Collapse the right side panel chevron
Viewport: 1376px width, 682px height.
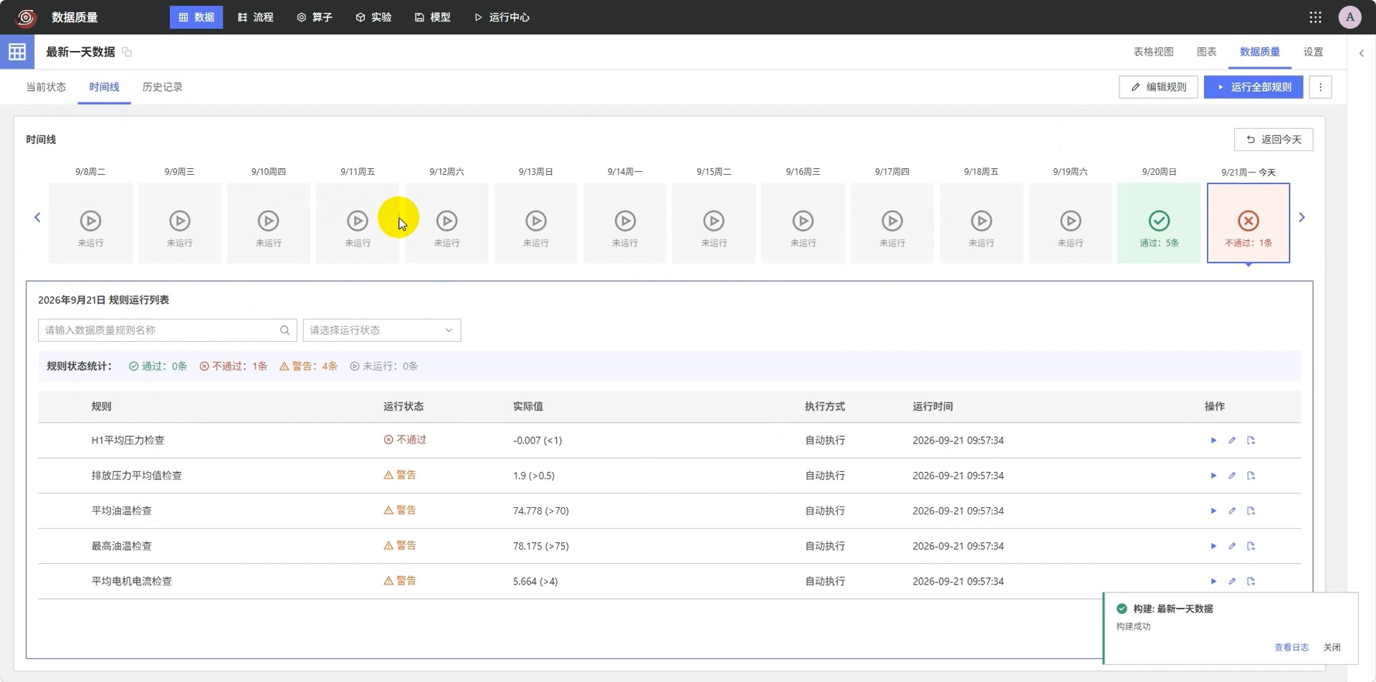[1362, 53]
